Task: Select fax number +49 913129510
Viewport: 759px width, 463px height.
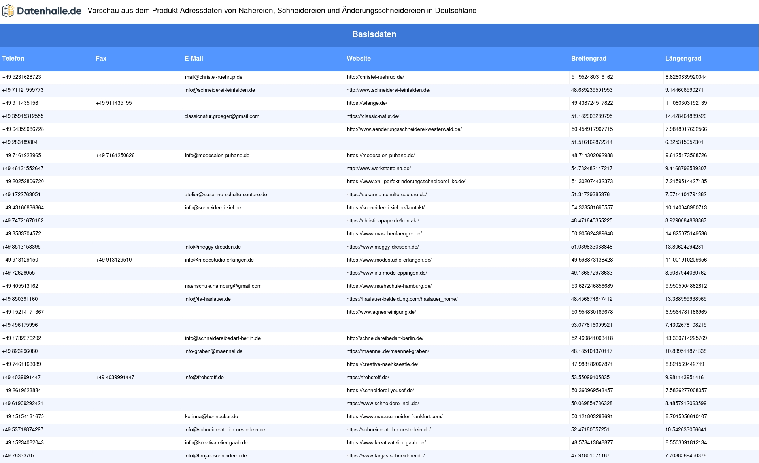Action: pyautogui.click(x=114, y=260)
